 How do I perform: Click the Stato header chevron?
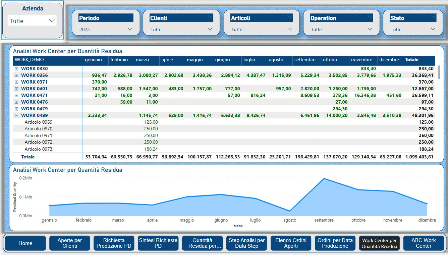tap(433, 17)
